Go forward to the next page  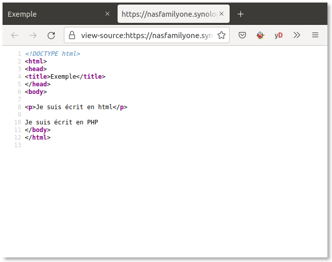coord(33,35)
